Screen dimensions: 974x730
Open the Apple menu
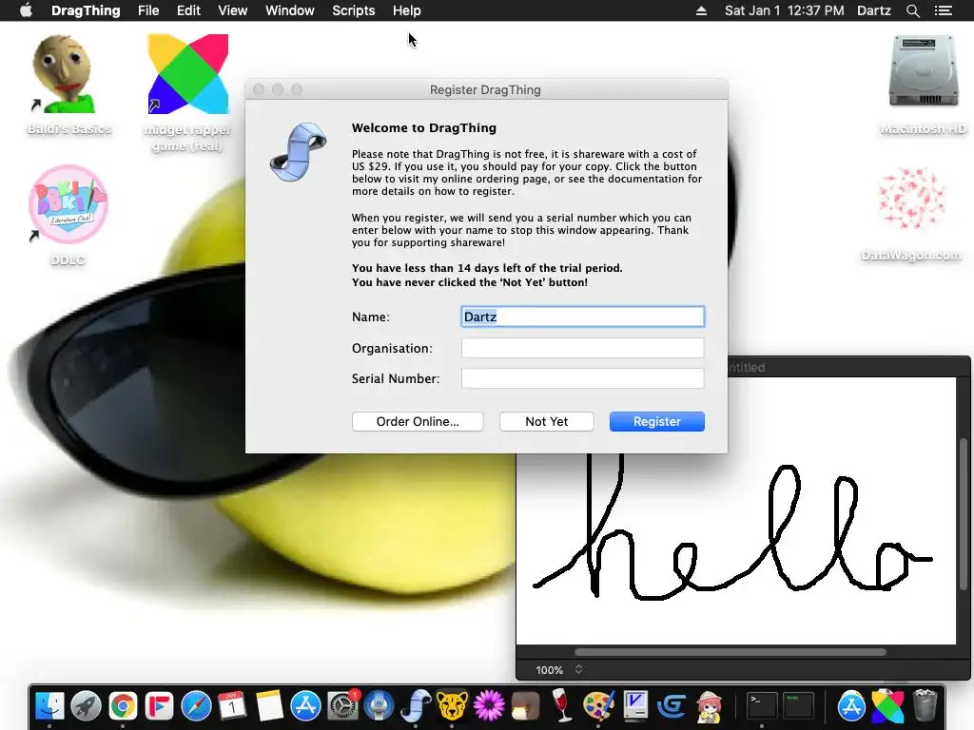[x=26, y=10]
